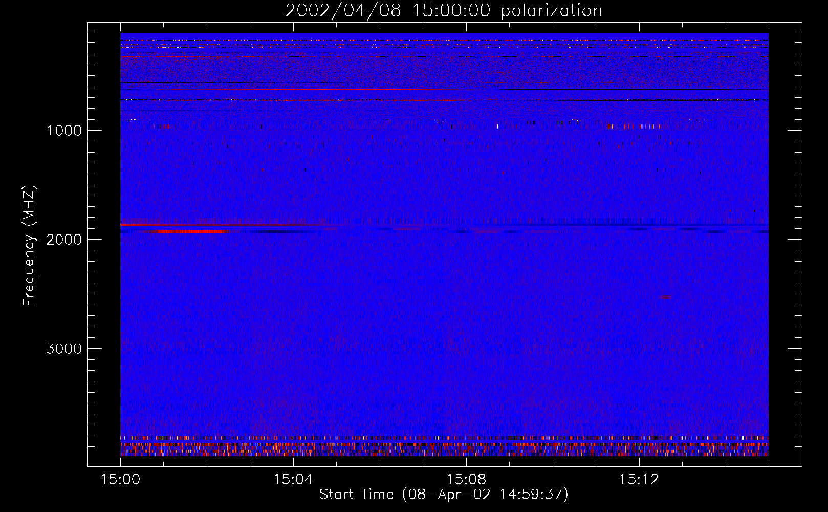Click the 15:00 time tick label

[120, 480]
